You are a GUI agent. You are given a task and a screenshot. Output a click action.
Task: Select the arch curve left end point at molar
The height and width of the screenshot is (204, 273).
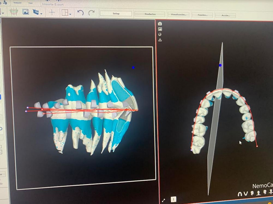[191, 150]
